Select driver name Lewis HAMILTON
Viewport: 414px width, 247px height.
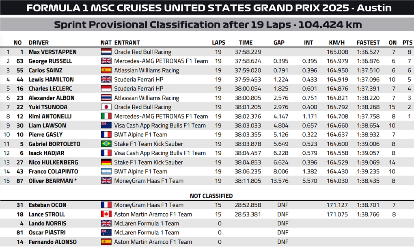[x=51, y=80]
